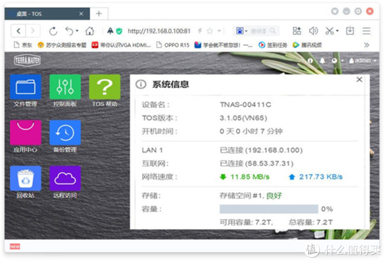Click the browser home icon

point(90,31)
